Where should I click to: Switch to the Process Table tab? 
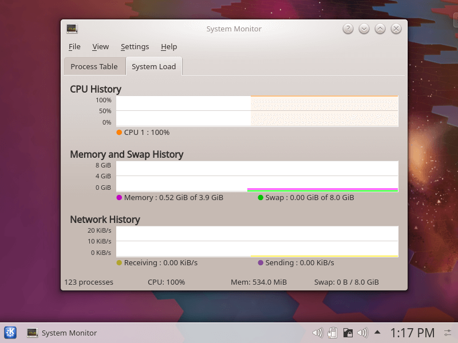pyautogui.click(x=94, y=66)
